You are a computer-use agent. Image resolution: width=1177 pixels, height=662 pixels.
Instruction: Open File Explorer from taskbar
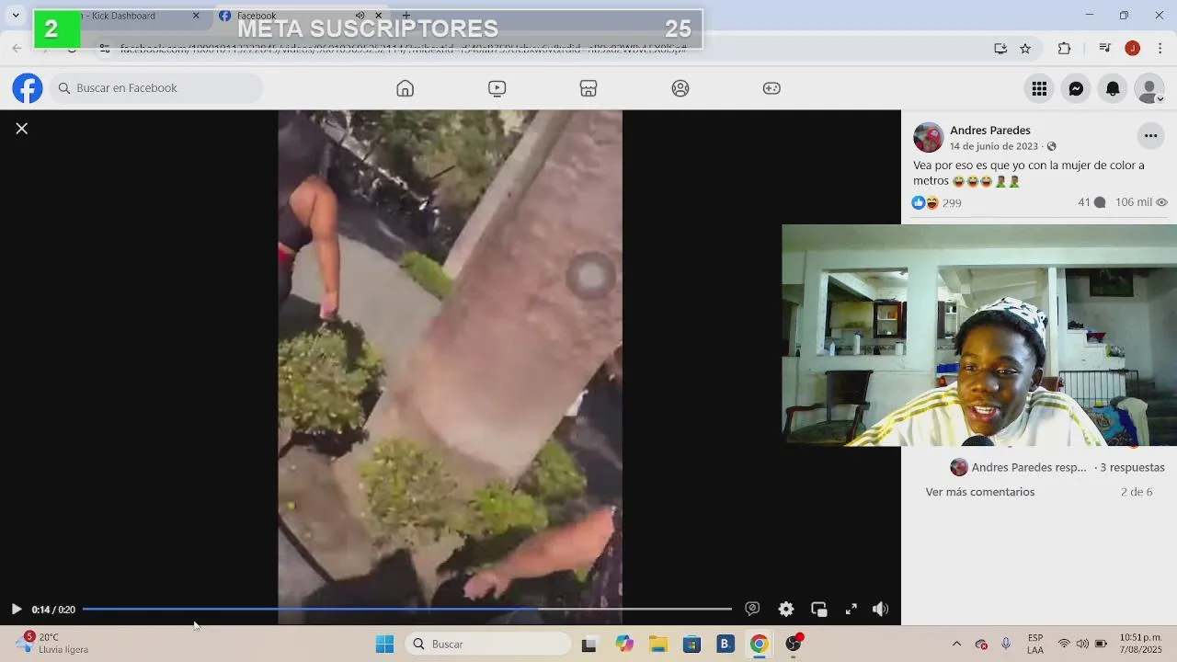click(657, 645)
